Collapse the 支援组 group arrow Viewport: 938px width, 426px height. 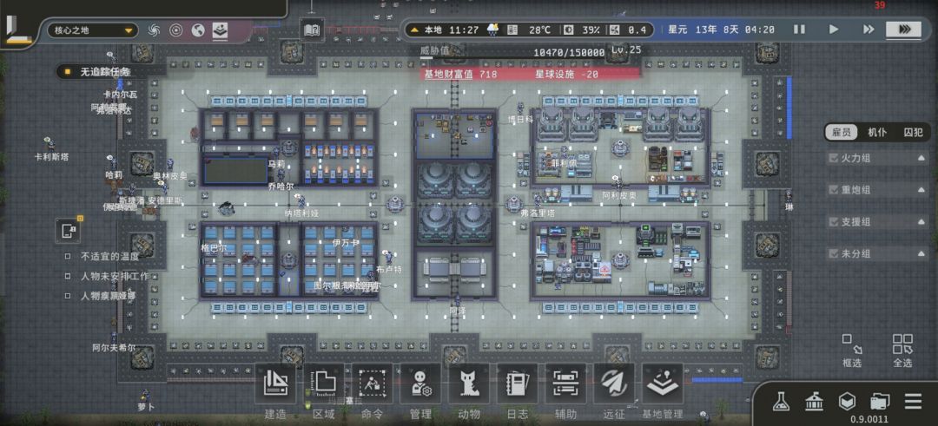pos(921,222)
